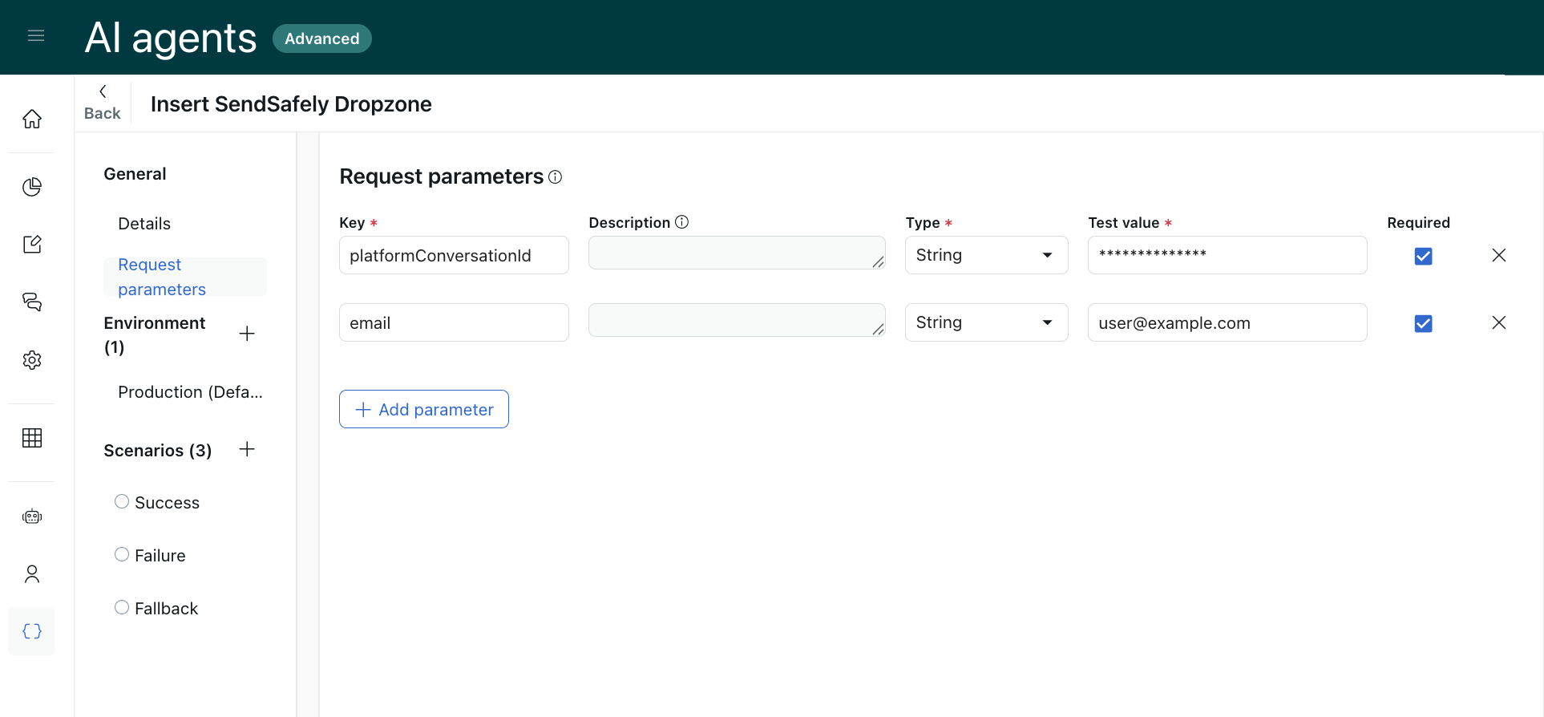Click info icon next to Description label
Viewport: 1544px width, 717px height.
[681, 222]
